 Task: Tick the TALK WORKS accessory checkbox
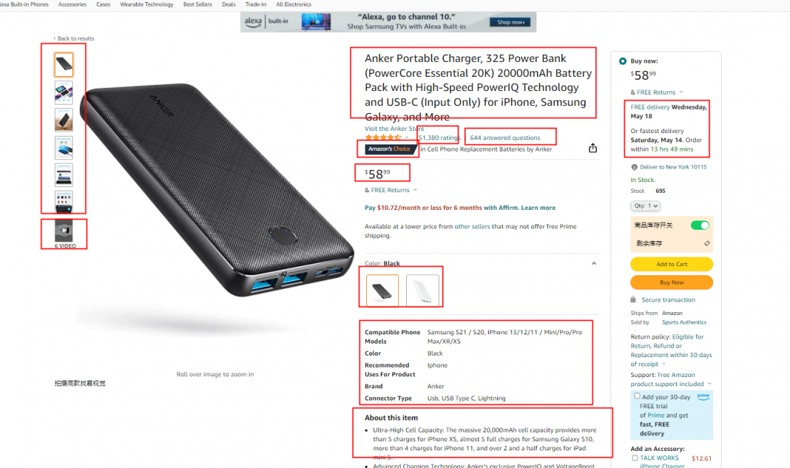point(635,458)
